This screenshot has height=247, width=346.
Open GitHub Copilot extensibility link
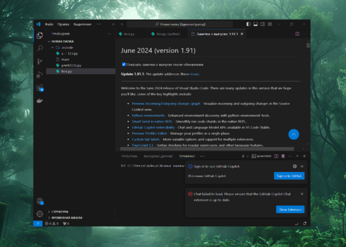(153, 127)
